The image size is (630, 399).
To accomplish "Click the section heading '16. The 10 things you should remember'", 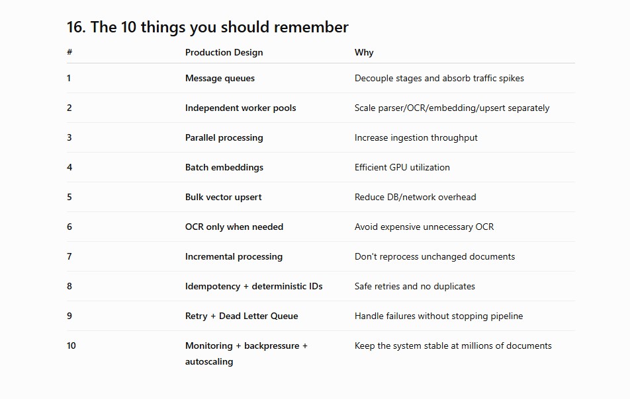I will (207, 27).
